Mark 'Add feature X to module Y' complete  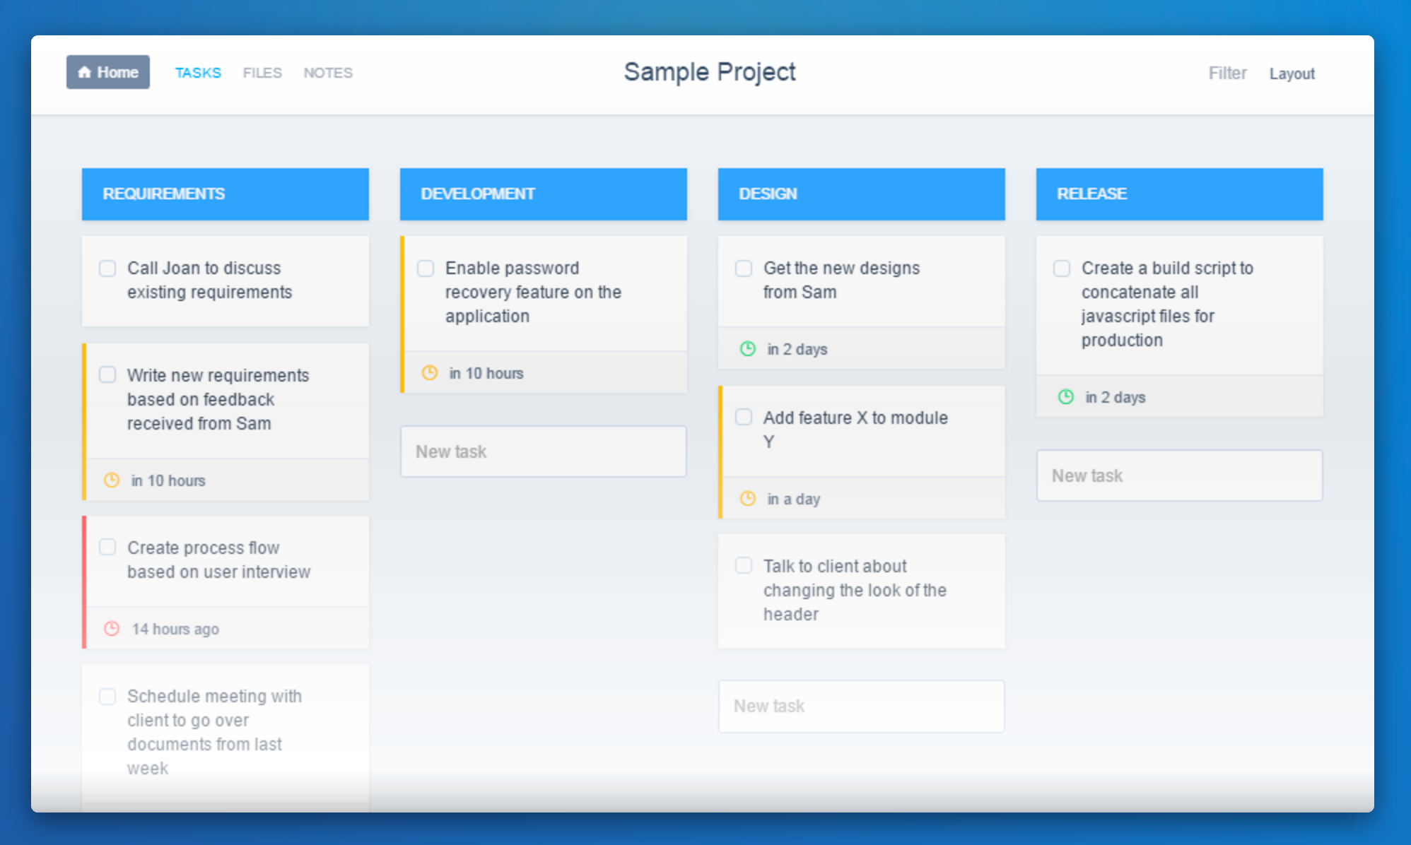[744, 418]
